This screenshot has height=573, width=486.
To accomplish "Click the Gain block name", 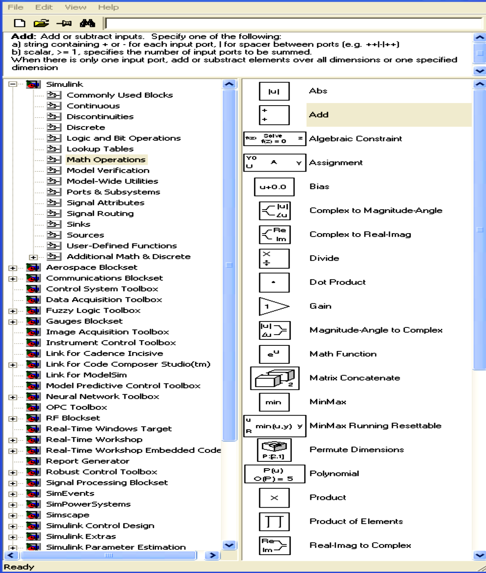I will pyautogui.click(x=320, y=306).
